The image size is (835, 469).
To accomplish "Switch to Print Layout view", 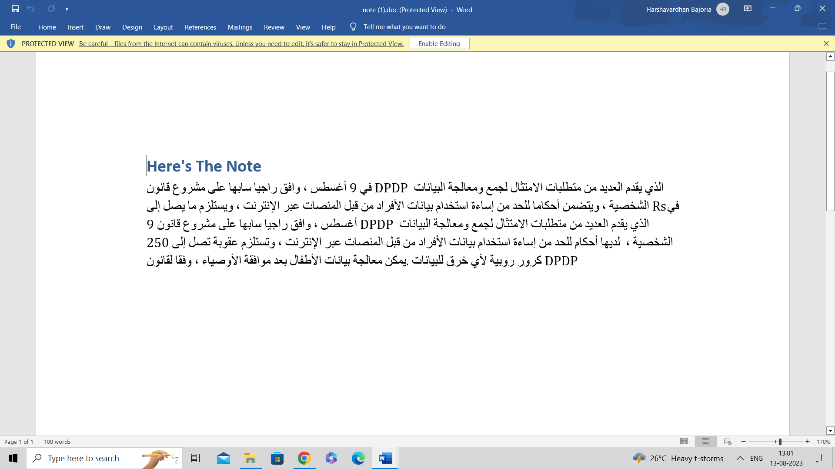I will click(x=705, y=442).
